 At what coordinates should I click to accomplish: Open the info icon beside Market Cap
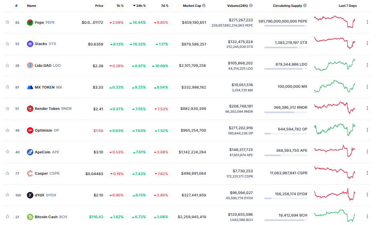[204, 6]
